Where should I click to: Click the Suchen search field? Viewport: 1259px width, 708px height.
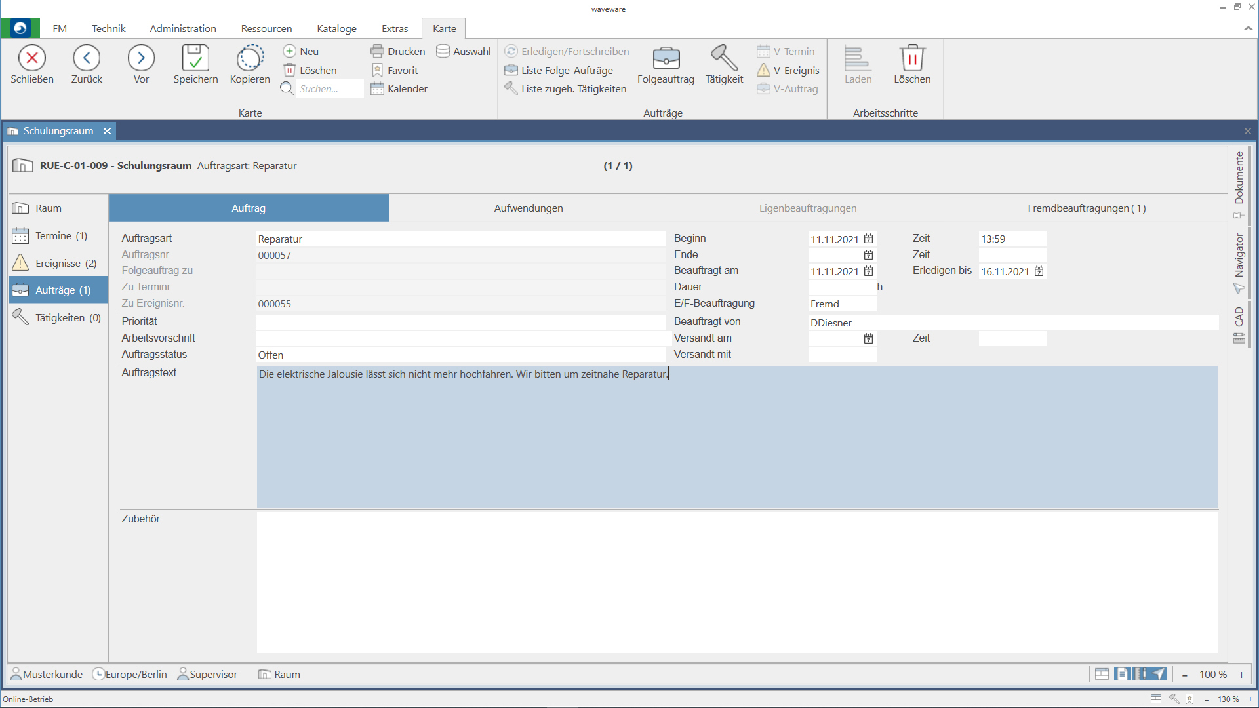coord(329,89)
